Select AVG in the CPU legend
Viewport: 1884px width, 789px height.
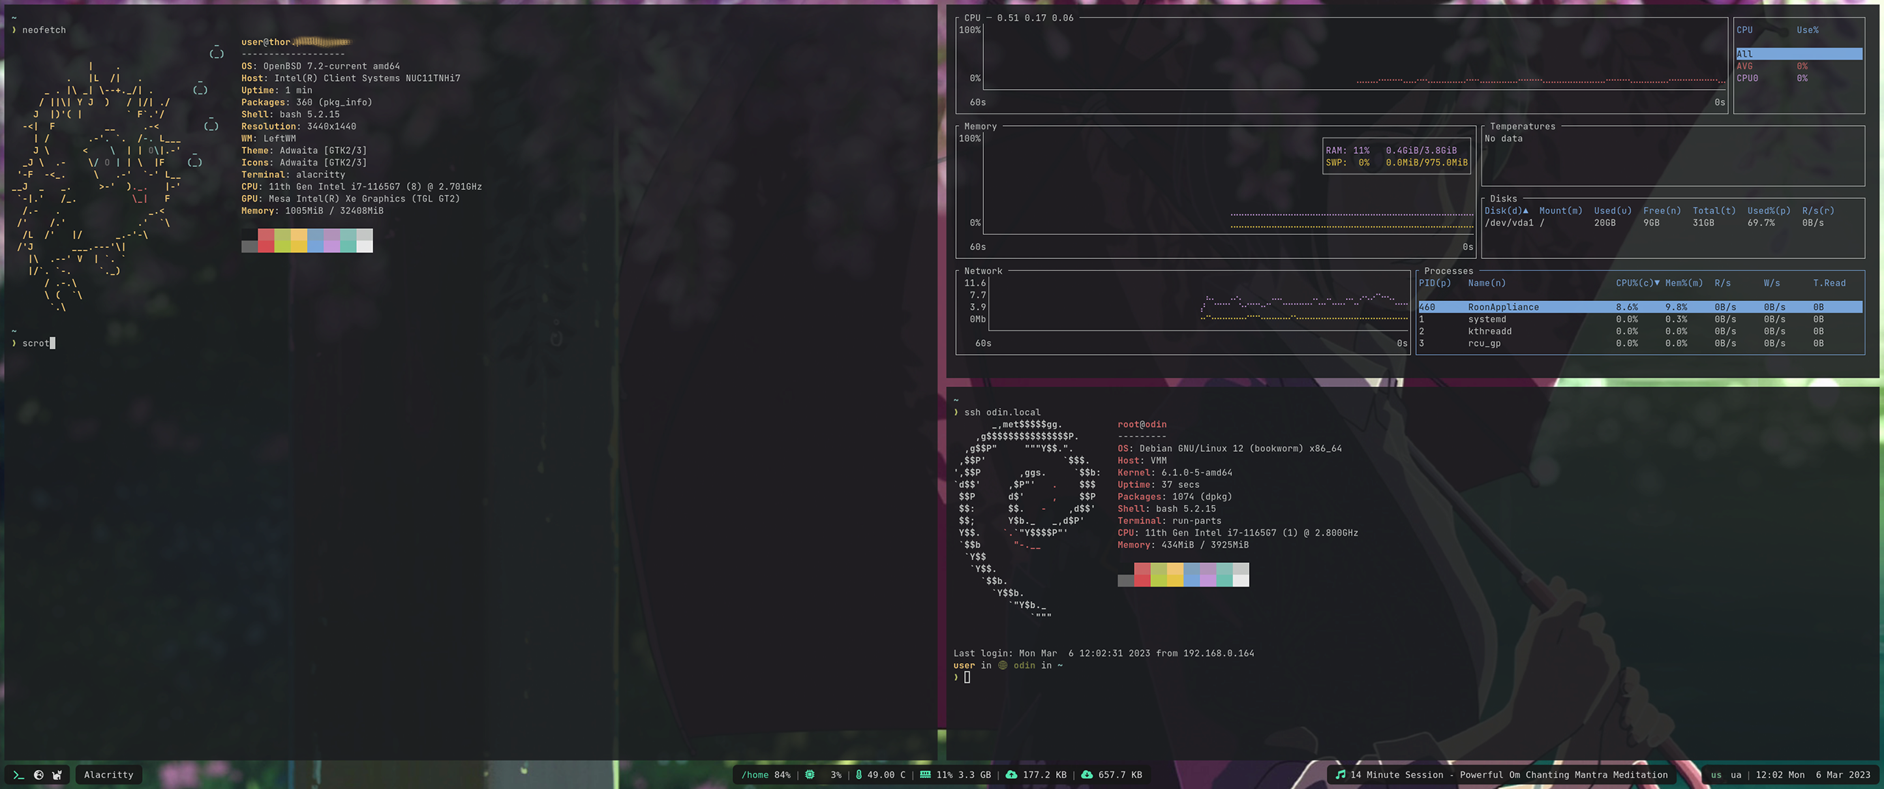pyautogui.click(x=1745, y=66)
